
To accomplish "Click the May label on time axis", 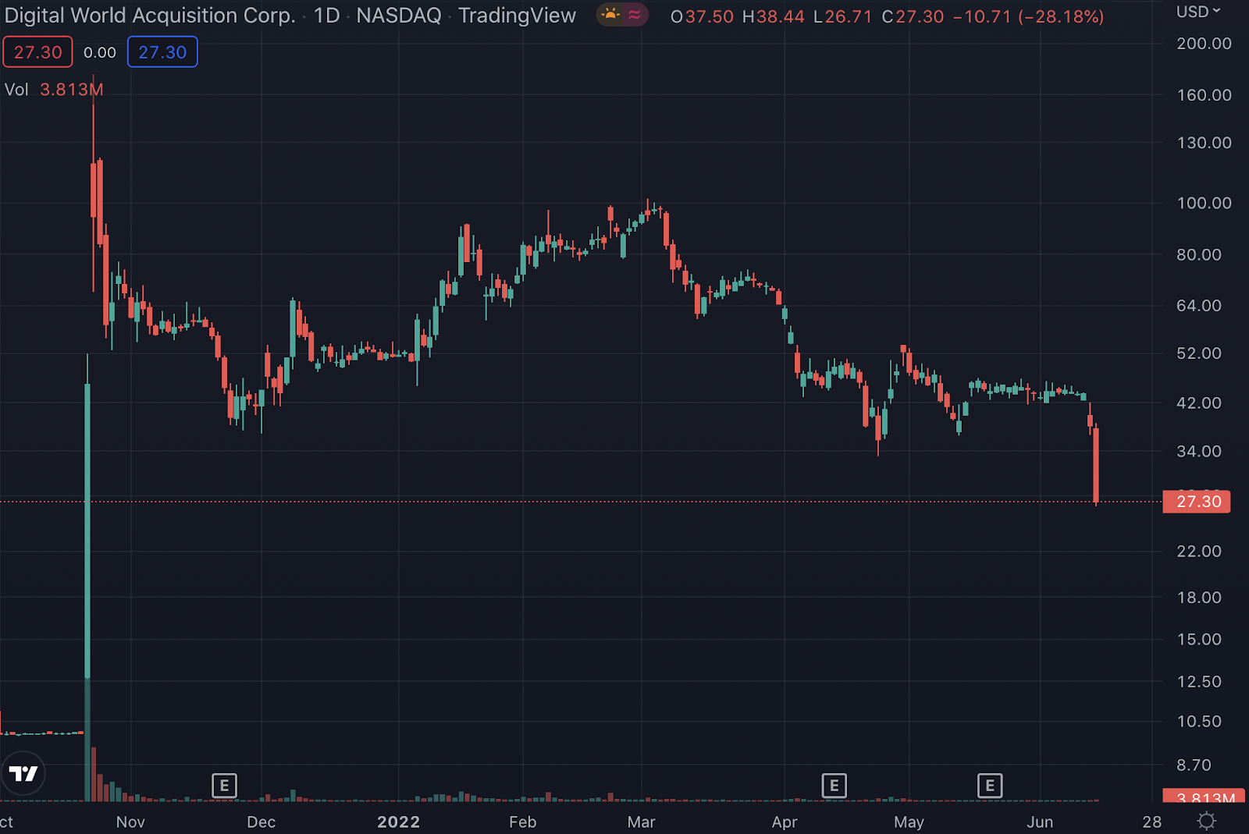I will click(909, 822).
